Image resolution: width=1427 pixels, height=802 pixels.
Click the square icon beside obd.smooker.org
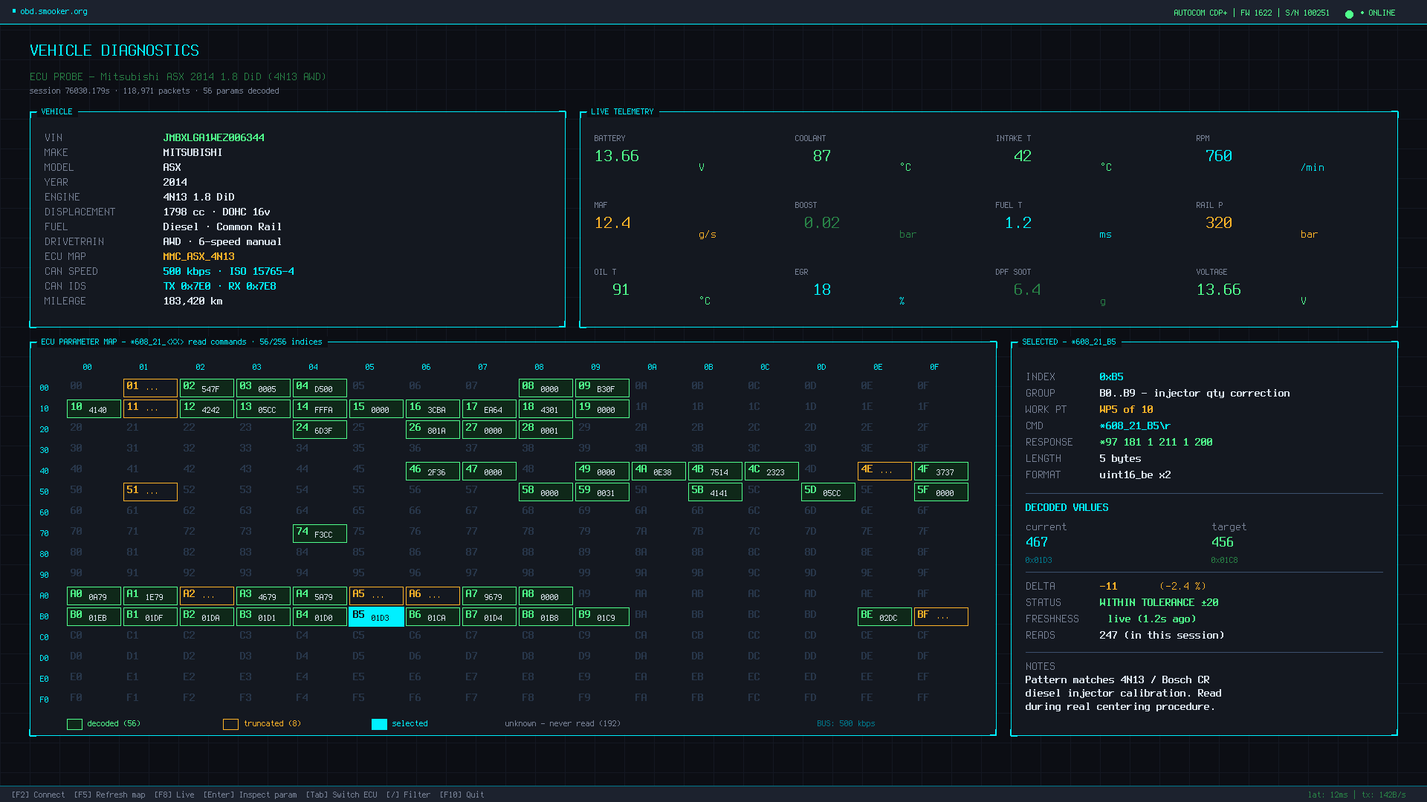point(13,10)
